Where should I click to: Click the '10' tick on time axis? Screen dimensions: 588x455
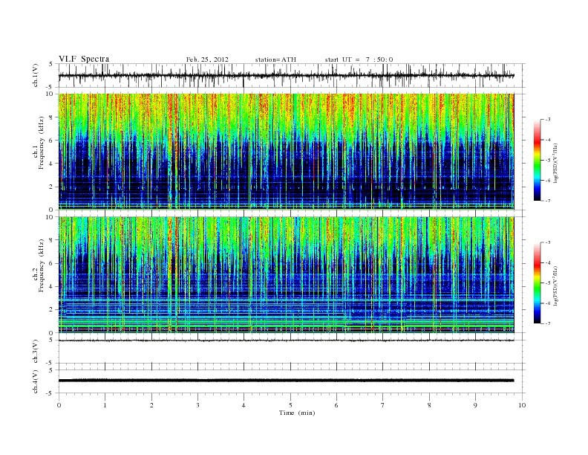click(x=522, y=405)
